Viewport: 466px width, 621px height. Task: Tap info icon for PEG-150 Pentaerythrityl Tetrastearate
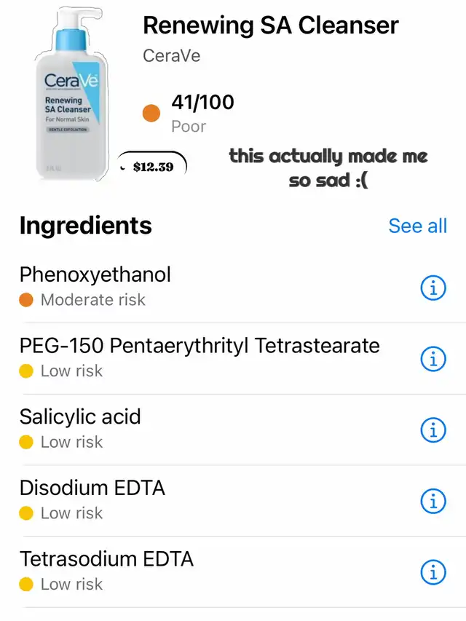tap(433, 359)
